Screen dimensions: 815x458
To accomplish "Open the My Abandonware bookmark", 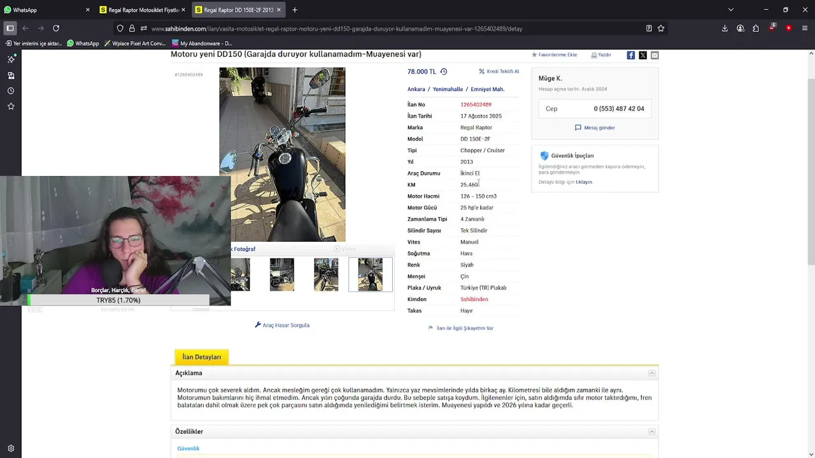I will coord(201,43).
